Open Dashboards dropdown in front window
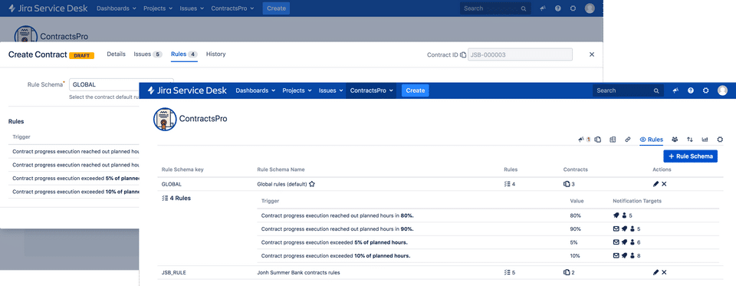 (x=255, y=90)
